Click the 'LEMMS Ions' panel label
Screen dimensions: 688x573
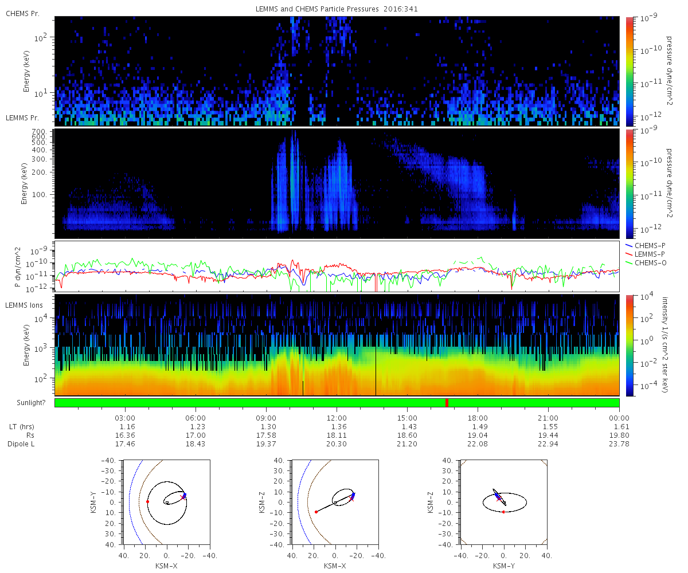click(25, 305)
